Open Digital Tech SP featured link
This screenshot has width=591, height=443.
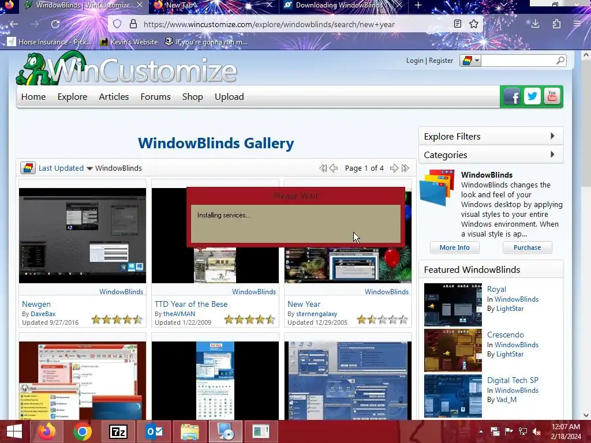coord(513,380)
